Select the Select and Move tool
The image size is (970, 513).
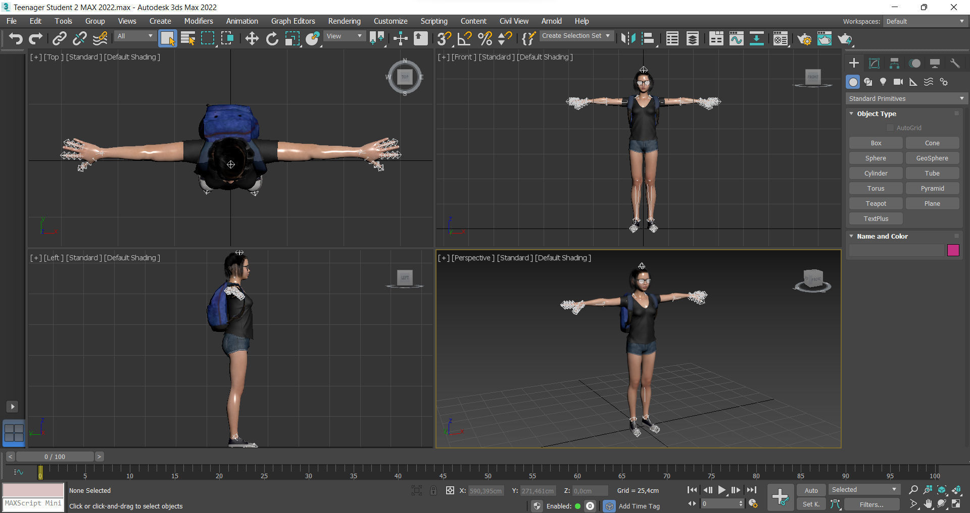coord(252,38)
